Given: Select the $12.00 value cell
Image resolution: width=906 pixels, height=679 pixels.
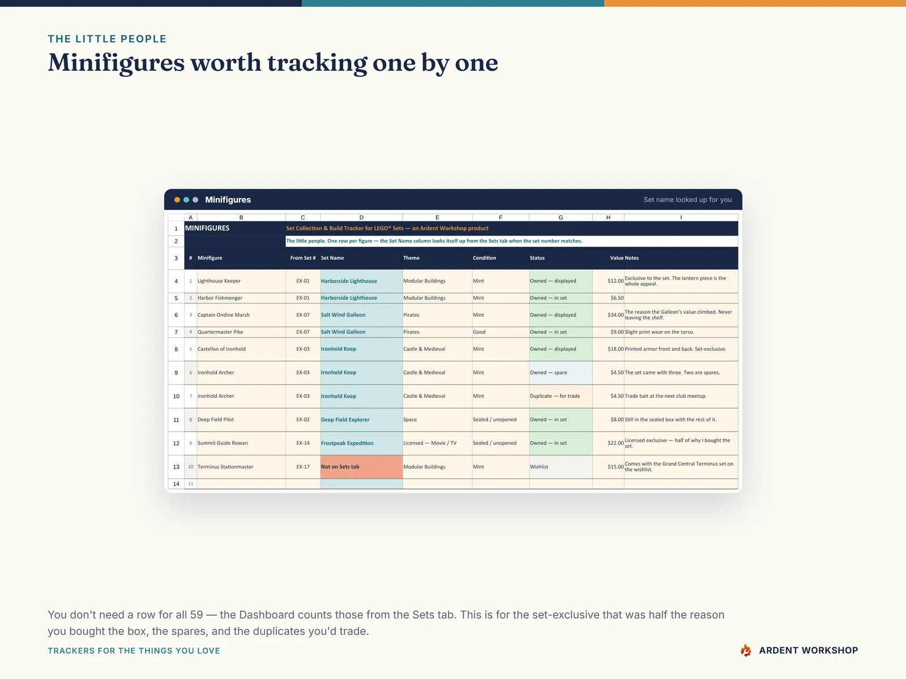Looking at the screenshot, I should click(608, 281).
